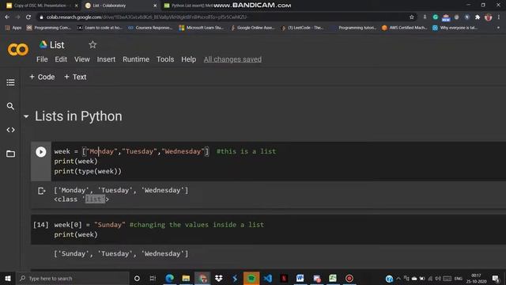506x285 pixels.
Task: Click the week[0] = "Sunday" code line
Action: 159,225
